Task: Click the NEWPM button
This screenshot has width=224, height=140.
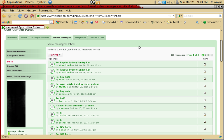Action: (x=55, y=55)
